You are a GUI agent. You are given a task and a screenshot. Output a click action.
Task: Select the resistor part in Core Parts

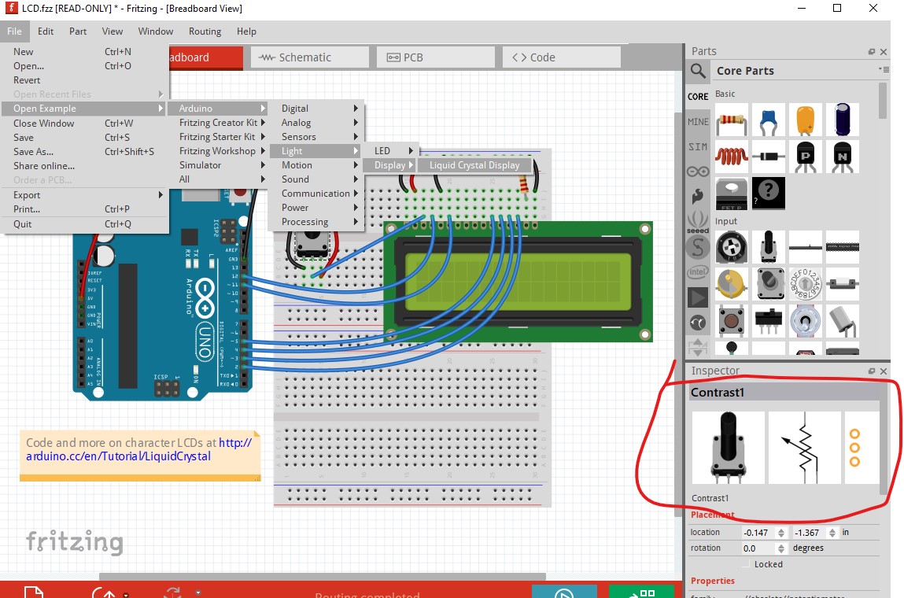pos(732,120)
